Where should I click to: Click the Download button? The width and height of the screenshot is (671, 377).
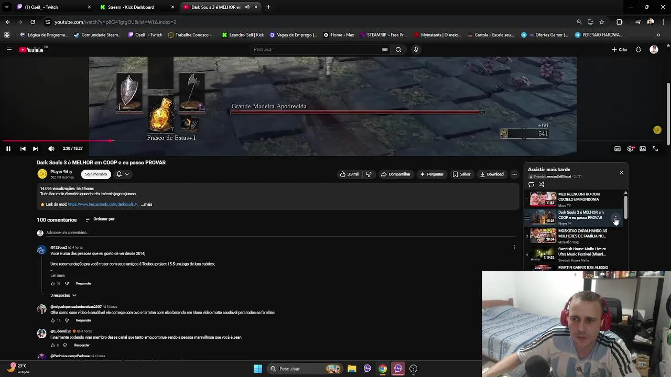492,174
